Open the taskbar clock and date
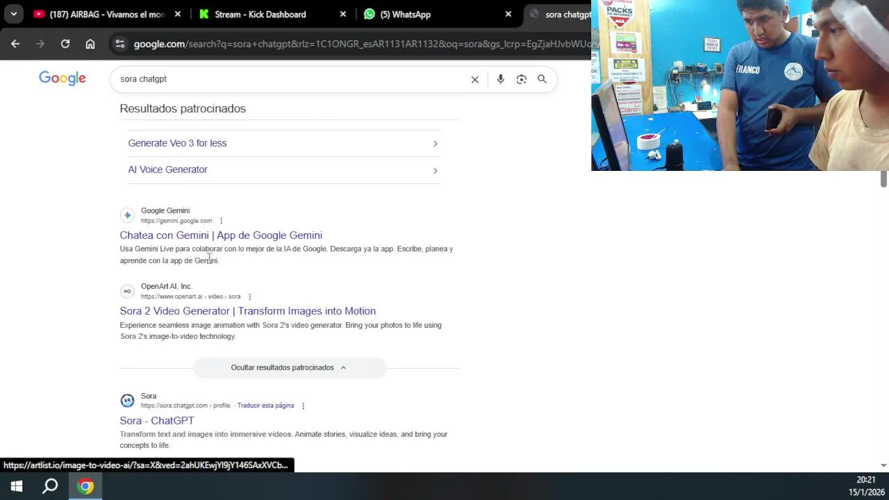Image resolution: width=889 pixels, height=500 pixels. pos(865,486)
